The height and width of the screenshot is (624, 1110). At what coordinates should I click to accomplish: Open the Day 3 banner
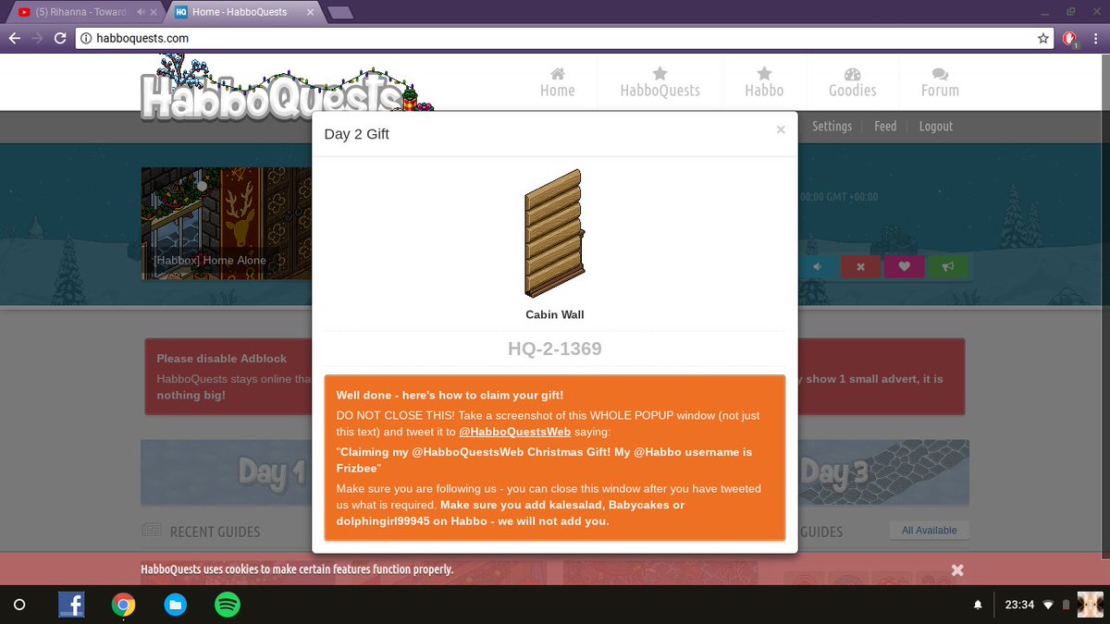coord(883,471)
